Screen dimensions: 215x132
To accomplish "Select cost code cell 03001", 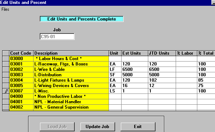I will click(21, 64).
